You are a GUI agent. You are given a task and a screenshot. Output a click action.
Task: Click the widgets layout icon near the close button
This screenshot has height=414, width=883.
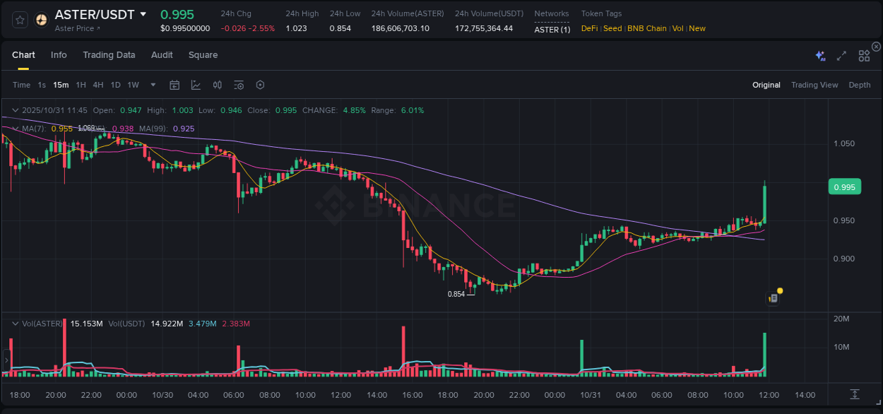863,55
